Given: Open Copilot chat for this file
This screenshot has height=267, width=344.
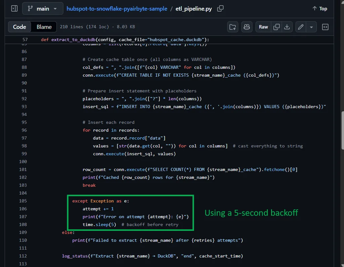Looking at the screenshot, I should pyautogui.click(x=247, y=27).
